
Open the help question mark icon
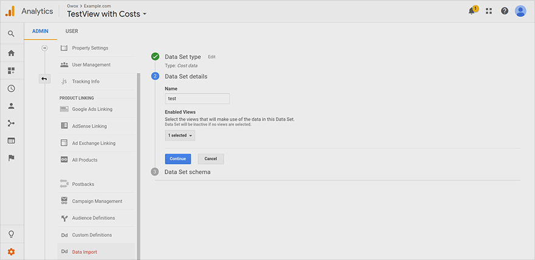click(505, 11)
